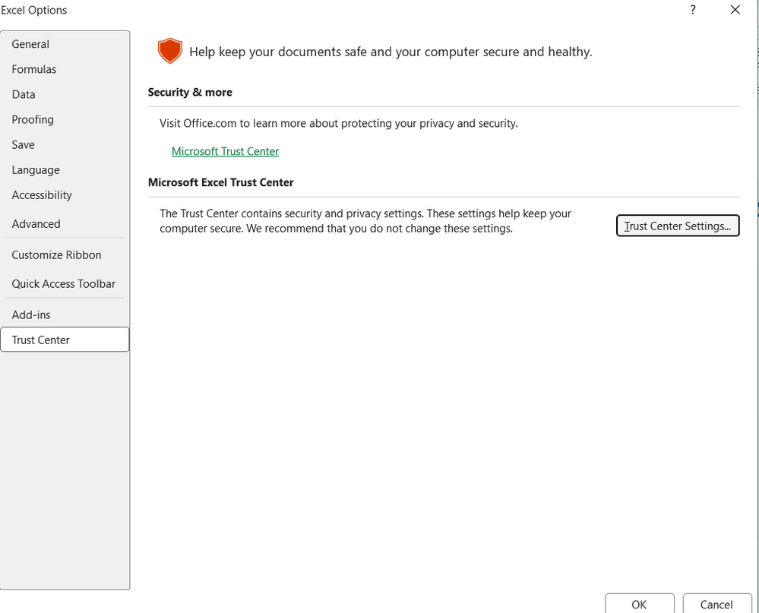Open the General options category
The width and height of the screenshot is (759, 613).
(30, 44)
